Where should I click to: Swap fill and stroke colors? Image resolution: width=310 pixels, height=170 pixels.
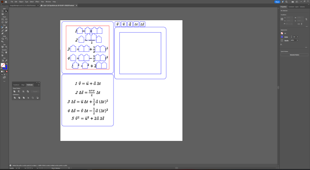tap(7, 63)
